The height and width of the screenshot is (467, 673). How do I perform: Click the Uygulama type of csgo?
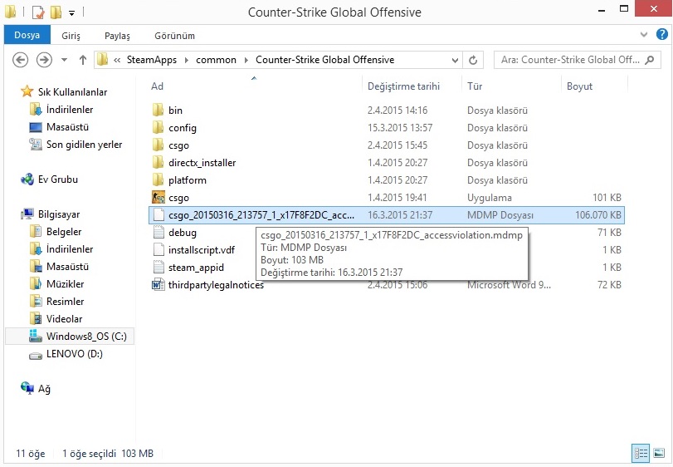(x=490, y=198)
